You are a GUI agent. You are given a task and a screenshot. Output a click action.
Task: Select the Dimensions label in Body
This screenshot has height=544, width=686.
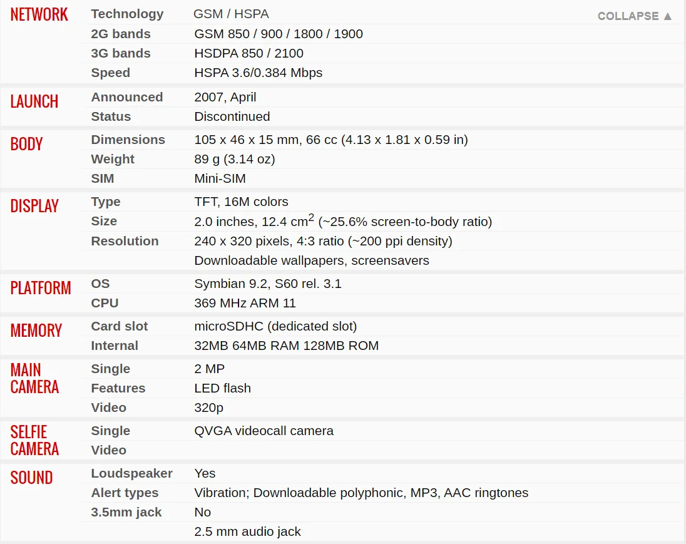(128, 140)
